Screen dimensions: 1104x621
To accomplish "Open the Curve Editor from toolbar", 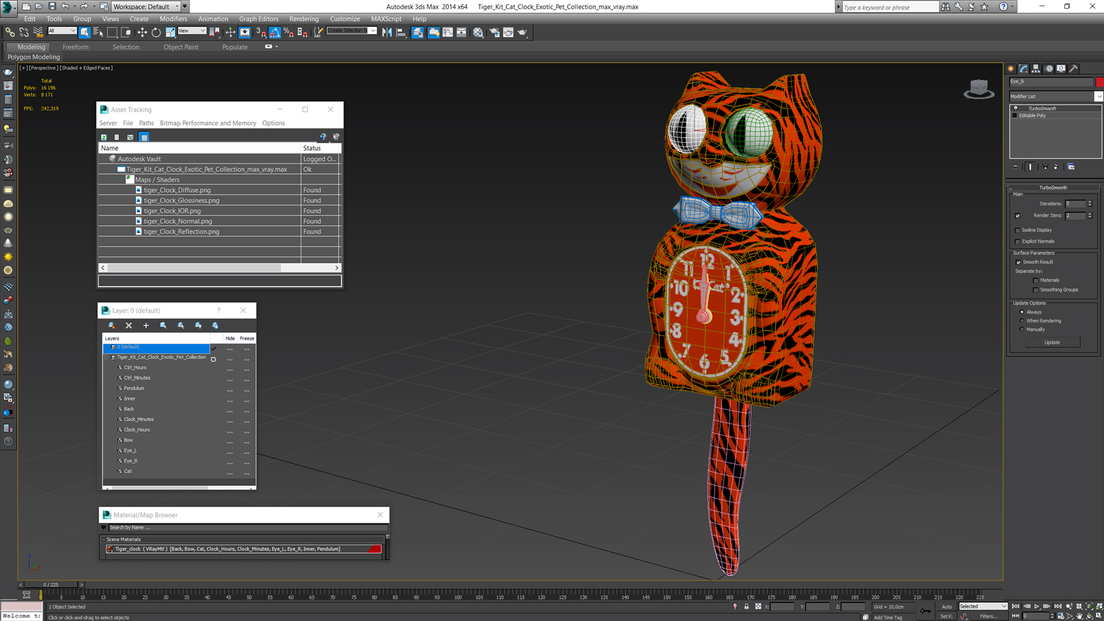I will 448,32.
